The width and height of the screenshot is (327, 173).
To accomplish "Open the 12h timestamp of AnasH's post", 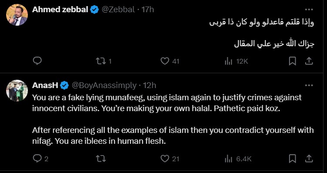I will click(150, 85).
